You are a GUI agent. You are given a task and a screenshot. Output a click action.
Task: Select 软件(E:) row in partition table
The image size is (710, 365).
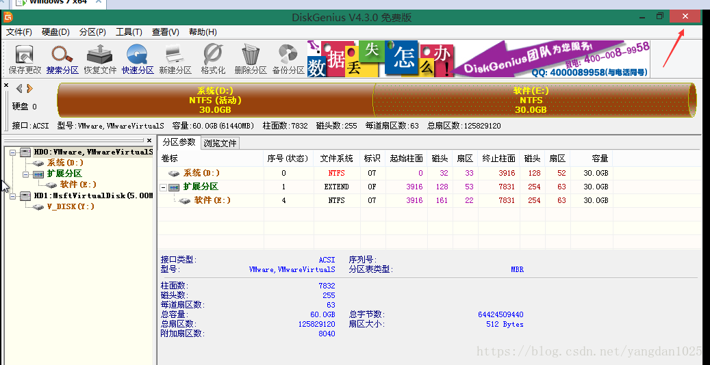[x=385, y=200]
